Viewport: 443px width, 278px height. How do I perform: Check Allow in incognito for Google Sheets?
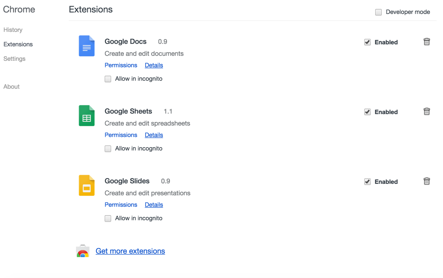108,149
